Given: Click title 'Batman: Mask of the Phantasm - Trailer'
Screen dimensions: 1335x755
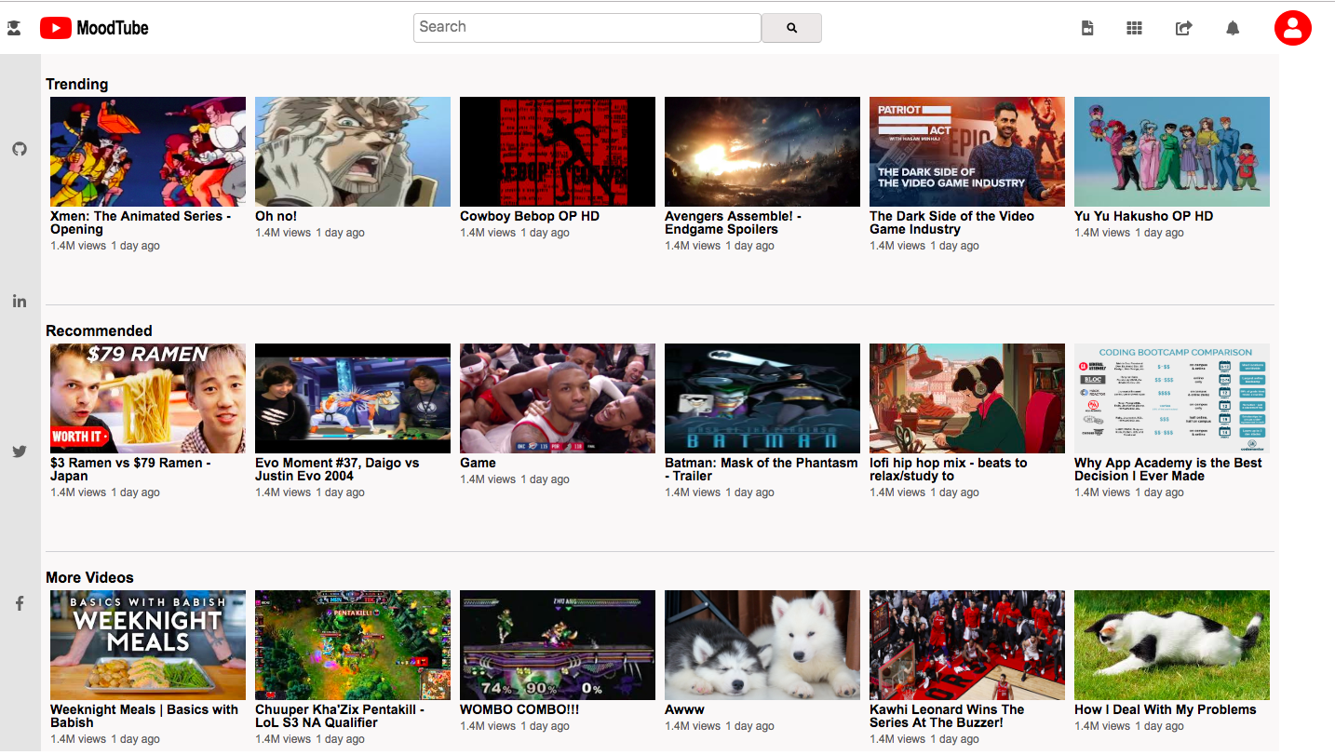Looking at the screenshot, I should pyautogui.click(x=762, y=469).
